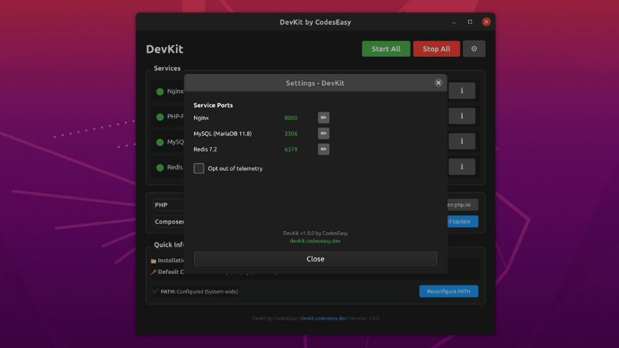Edit the MySQL (MariaDB 11.8) port

coord(323,133)
